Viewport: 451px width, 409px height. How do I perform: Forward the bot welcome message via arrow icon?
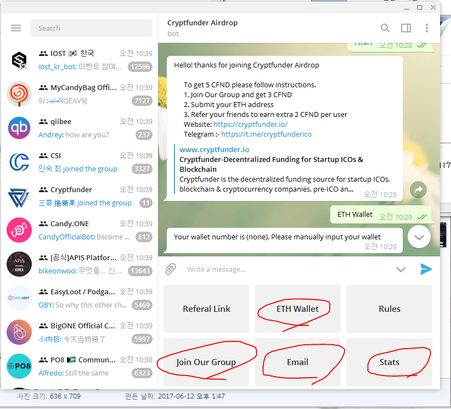point(418,189)
